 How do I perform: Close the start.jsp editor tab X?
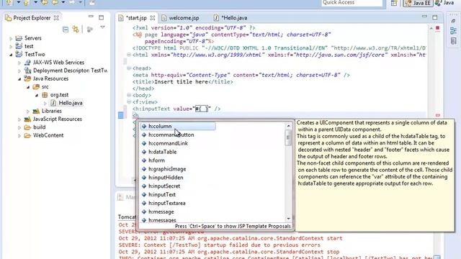[x=152, y=18]
